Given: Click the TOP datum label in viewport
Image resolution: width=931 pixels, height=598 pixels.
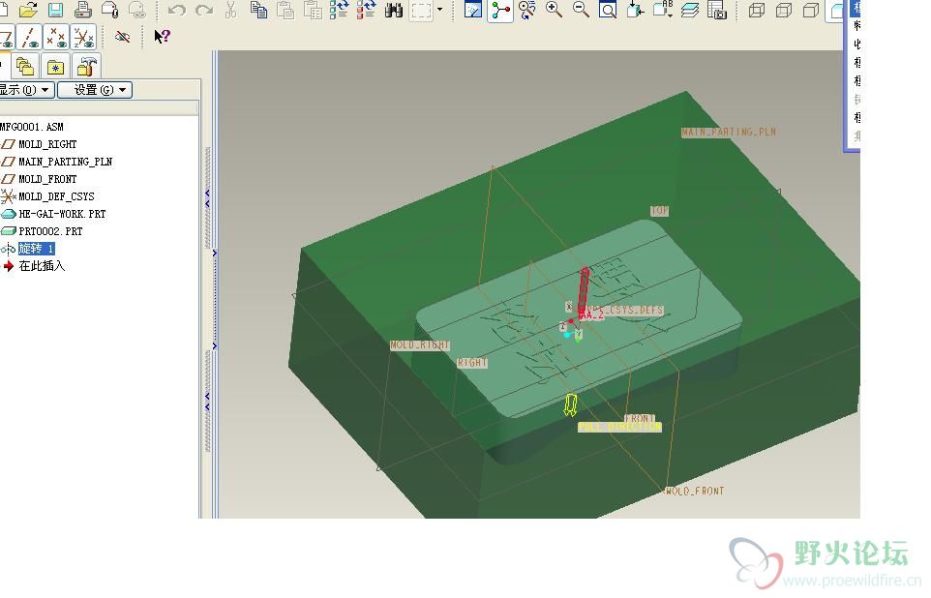Looking at the screenshot, I should click(x=659, y=211).
